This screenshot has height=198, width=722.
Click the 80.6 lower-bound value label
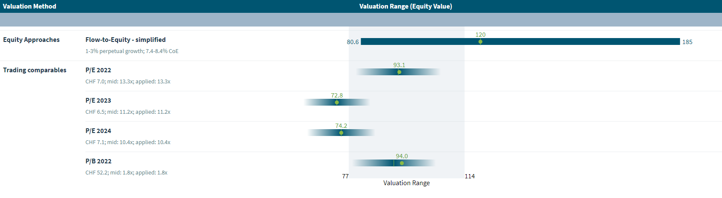point(353,42)
